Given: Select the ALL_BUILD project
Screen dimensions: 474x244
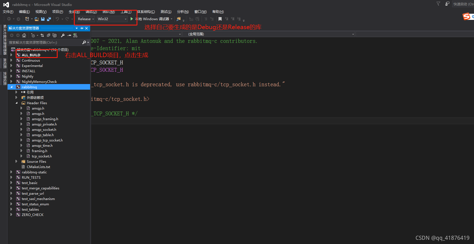Looking at the screenshot, I should [x=31, y=55].
